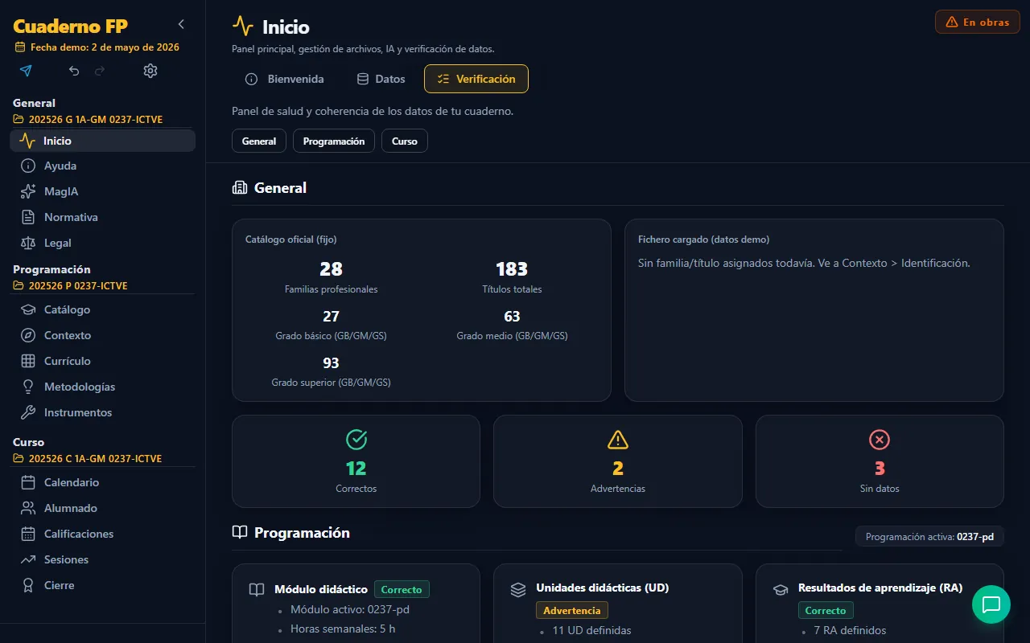
Task: Click the General filter button
Action: click(x=259, y=141)
